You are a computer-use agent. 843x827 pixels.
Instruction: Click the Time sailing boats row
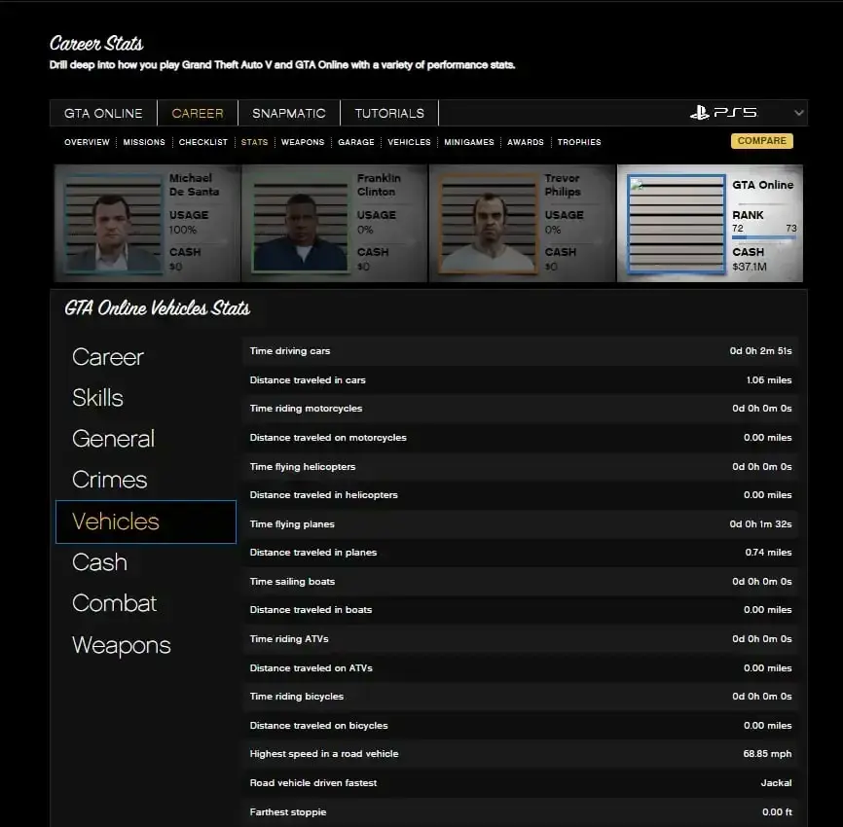[x=521, y=582]
